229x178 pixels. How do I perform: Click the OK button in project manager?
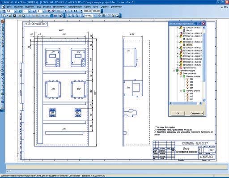[x=178, y=113]
